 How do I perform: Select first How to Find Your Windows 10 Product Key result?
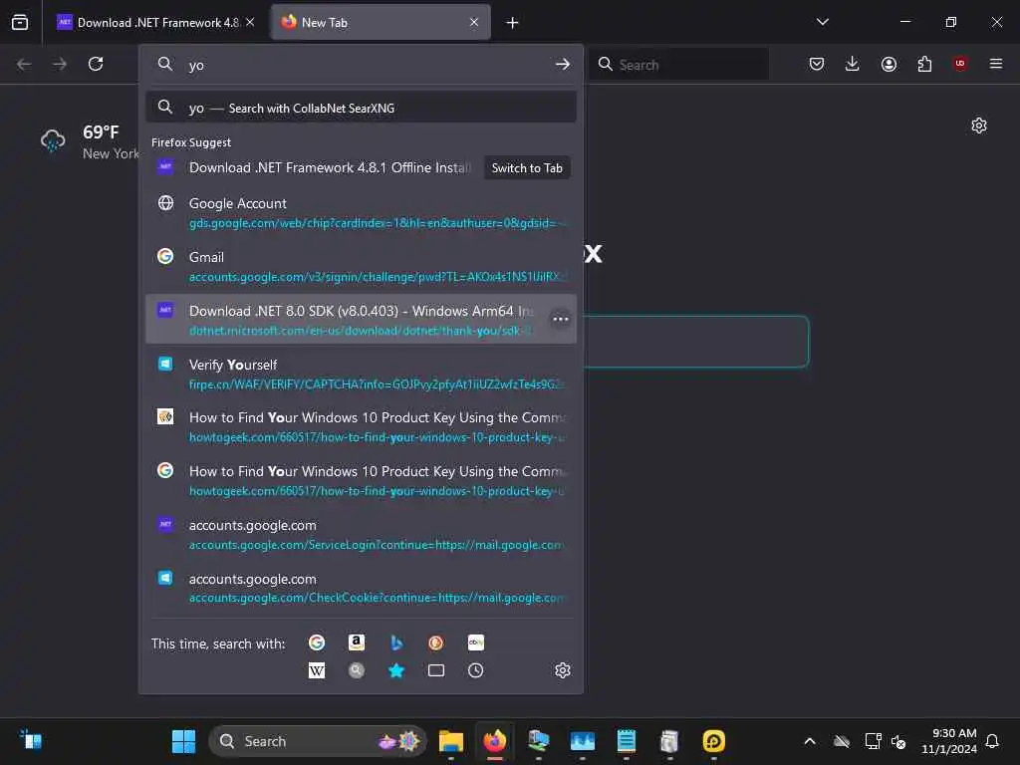tap(361, 426)
